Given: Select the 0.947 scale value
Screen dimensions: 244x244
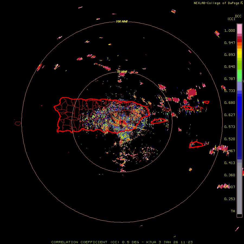Looking at the screenshot, I should 230,43.
